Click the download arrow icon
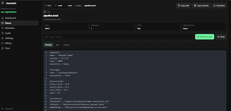The height and width of the screenshot is (111, 231). [x=215, y=6]
